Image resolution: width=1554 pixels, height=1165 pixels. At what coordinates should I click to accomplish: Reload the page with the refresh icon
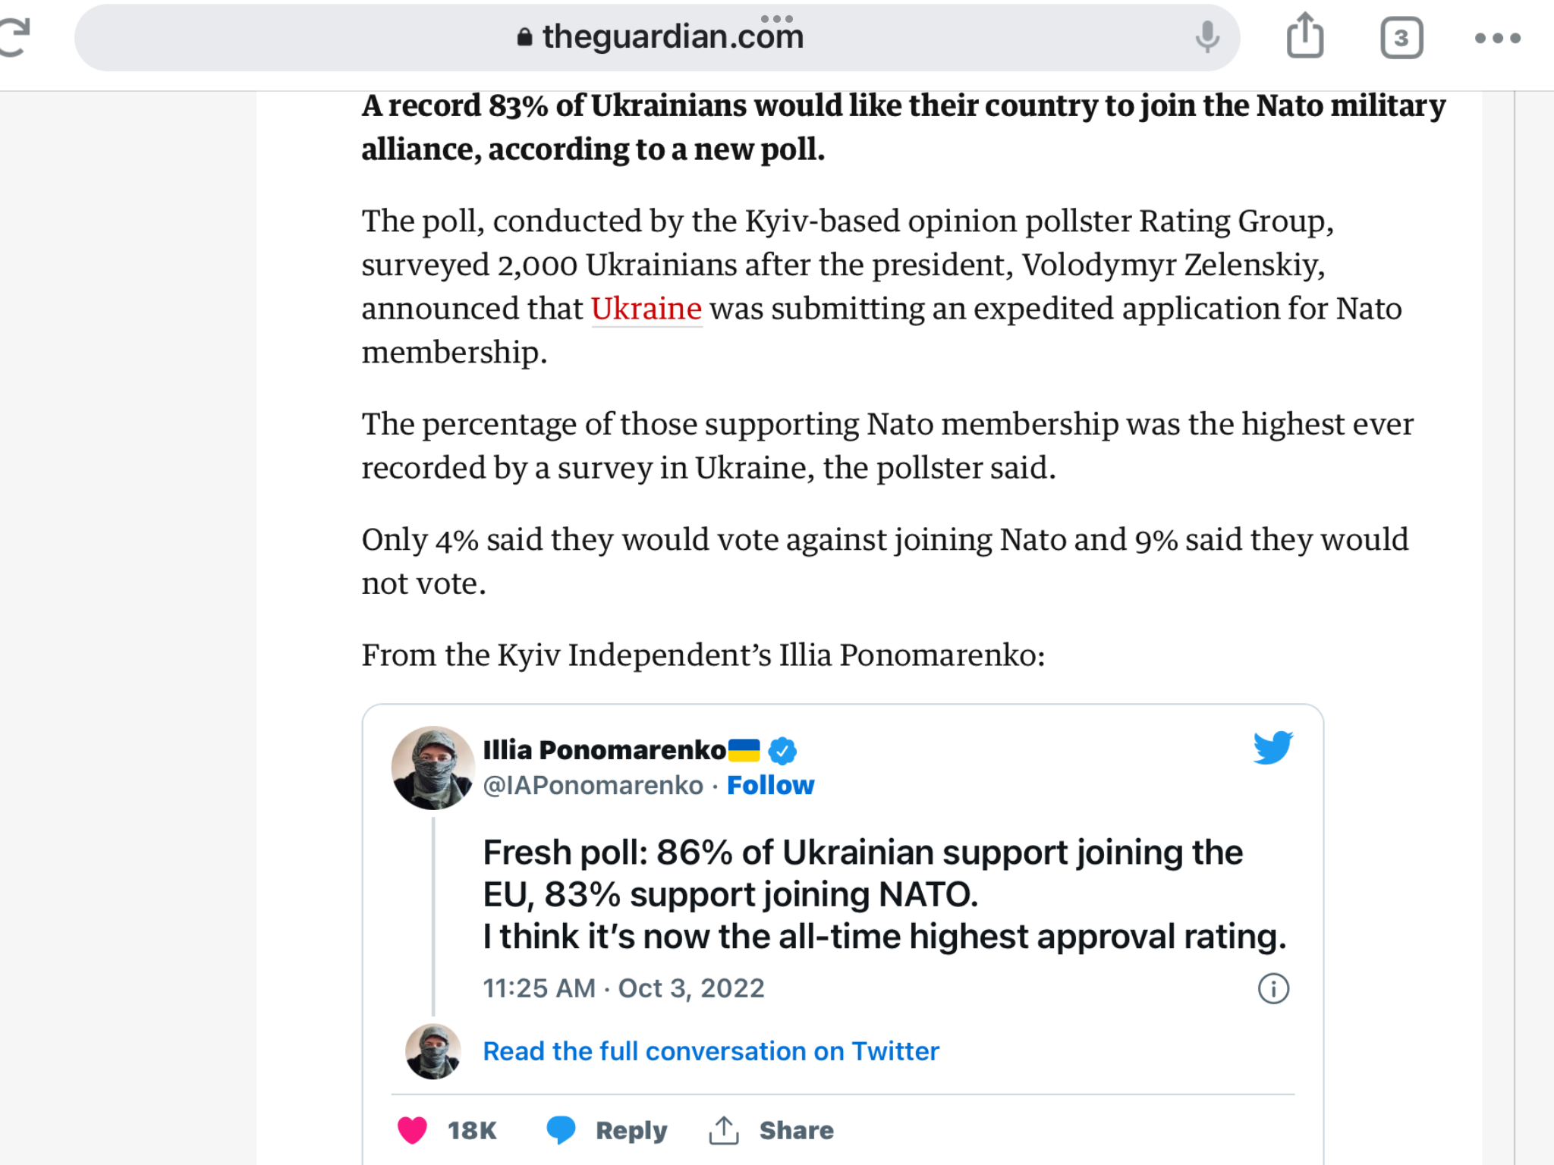coord(14,37)
